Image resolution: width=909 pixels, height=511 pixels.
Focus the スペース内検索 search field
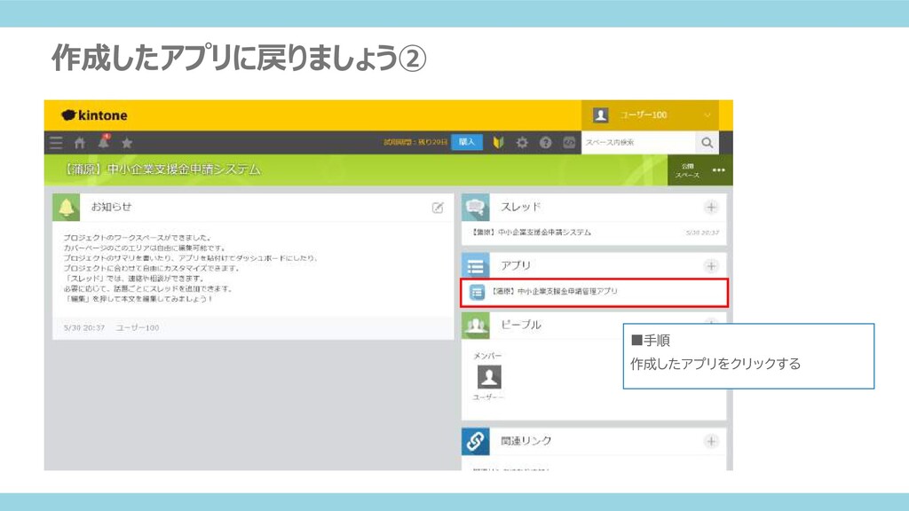click(x=637, y=143)
